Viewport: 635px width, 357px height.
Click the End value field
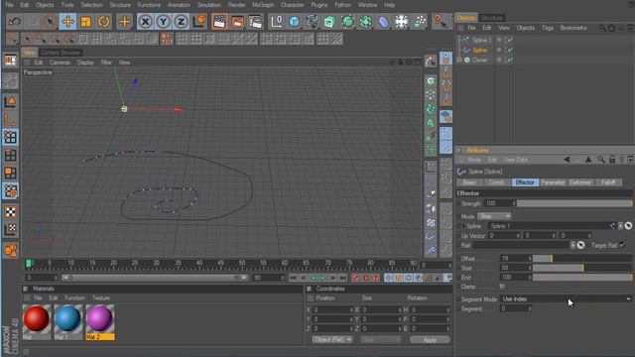514,278
